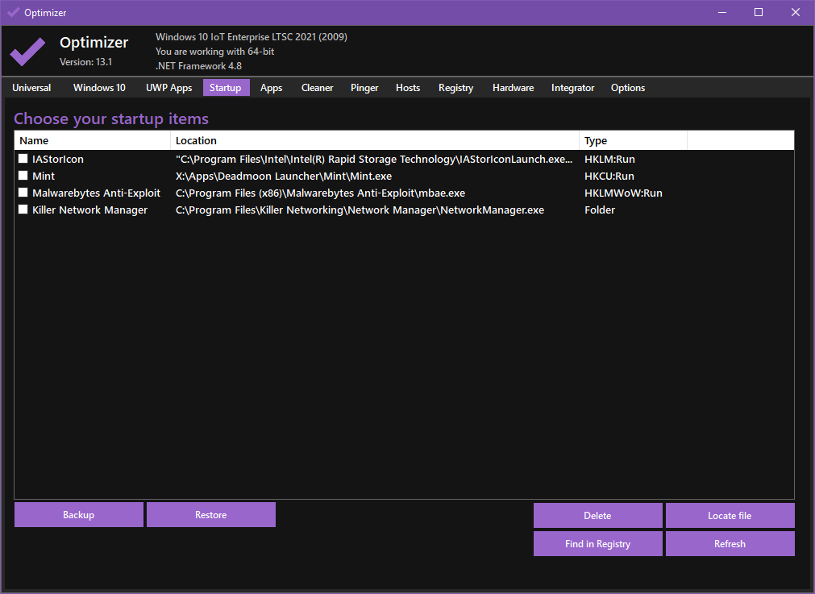Screen dimensions: 815x594
Task: Select the Killer Network Manager checkbox
Action: click(x=23, y=210)
